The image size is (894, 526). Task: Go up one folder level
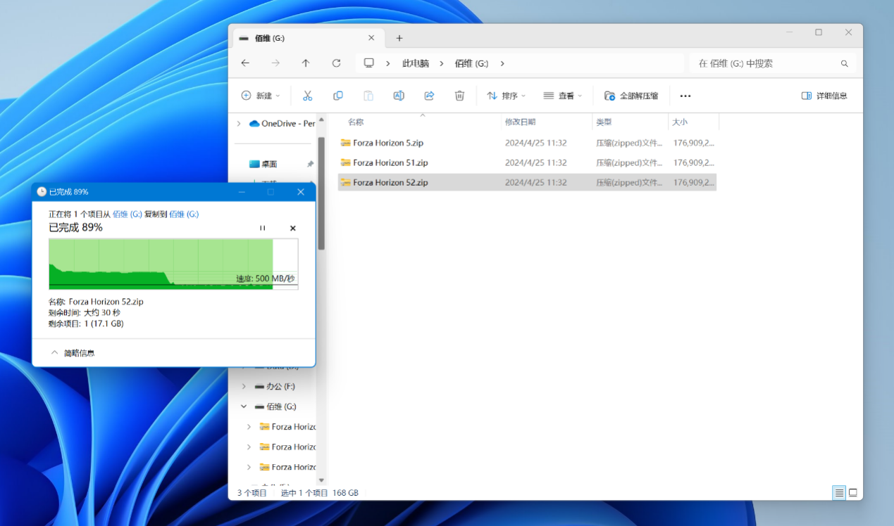coord(306,63)
